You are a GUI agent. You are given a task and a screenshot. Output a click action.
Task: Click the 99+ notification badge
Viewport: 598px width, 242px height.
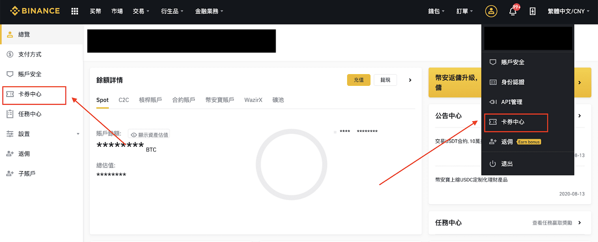point(516,7)
